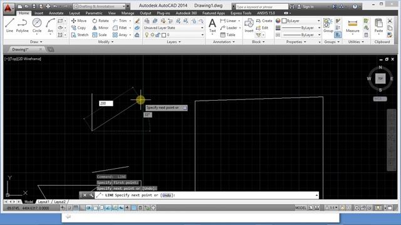The height and width of the screenshot is (225, 401).
Task: Toggle layer 0 freeze sun icon
Action: pos(152,35)
